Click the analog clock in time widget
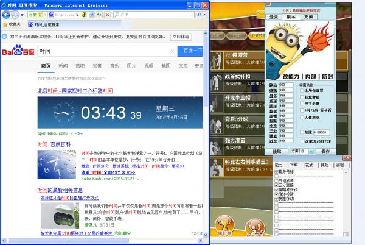Image resolution: width=365 pixels, height=245 pixels. pos(64,113)
